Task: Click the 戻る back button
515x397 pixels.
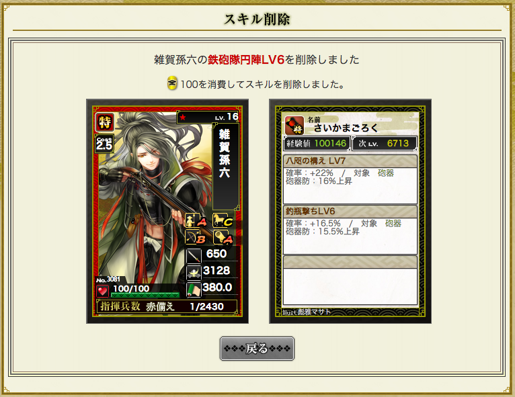Action: [257, 349]
